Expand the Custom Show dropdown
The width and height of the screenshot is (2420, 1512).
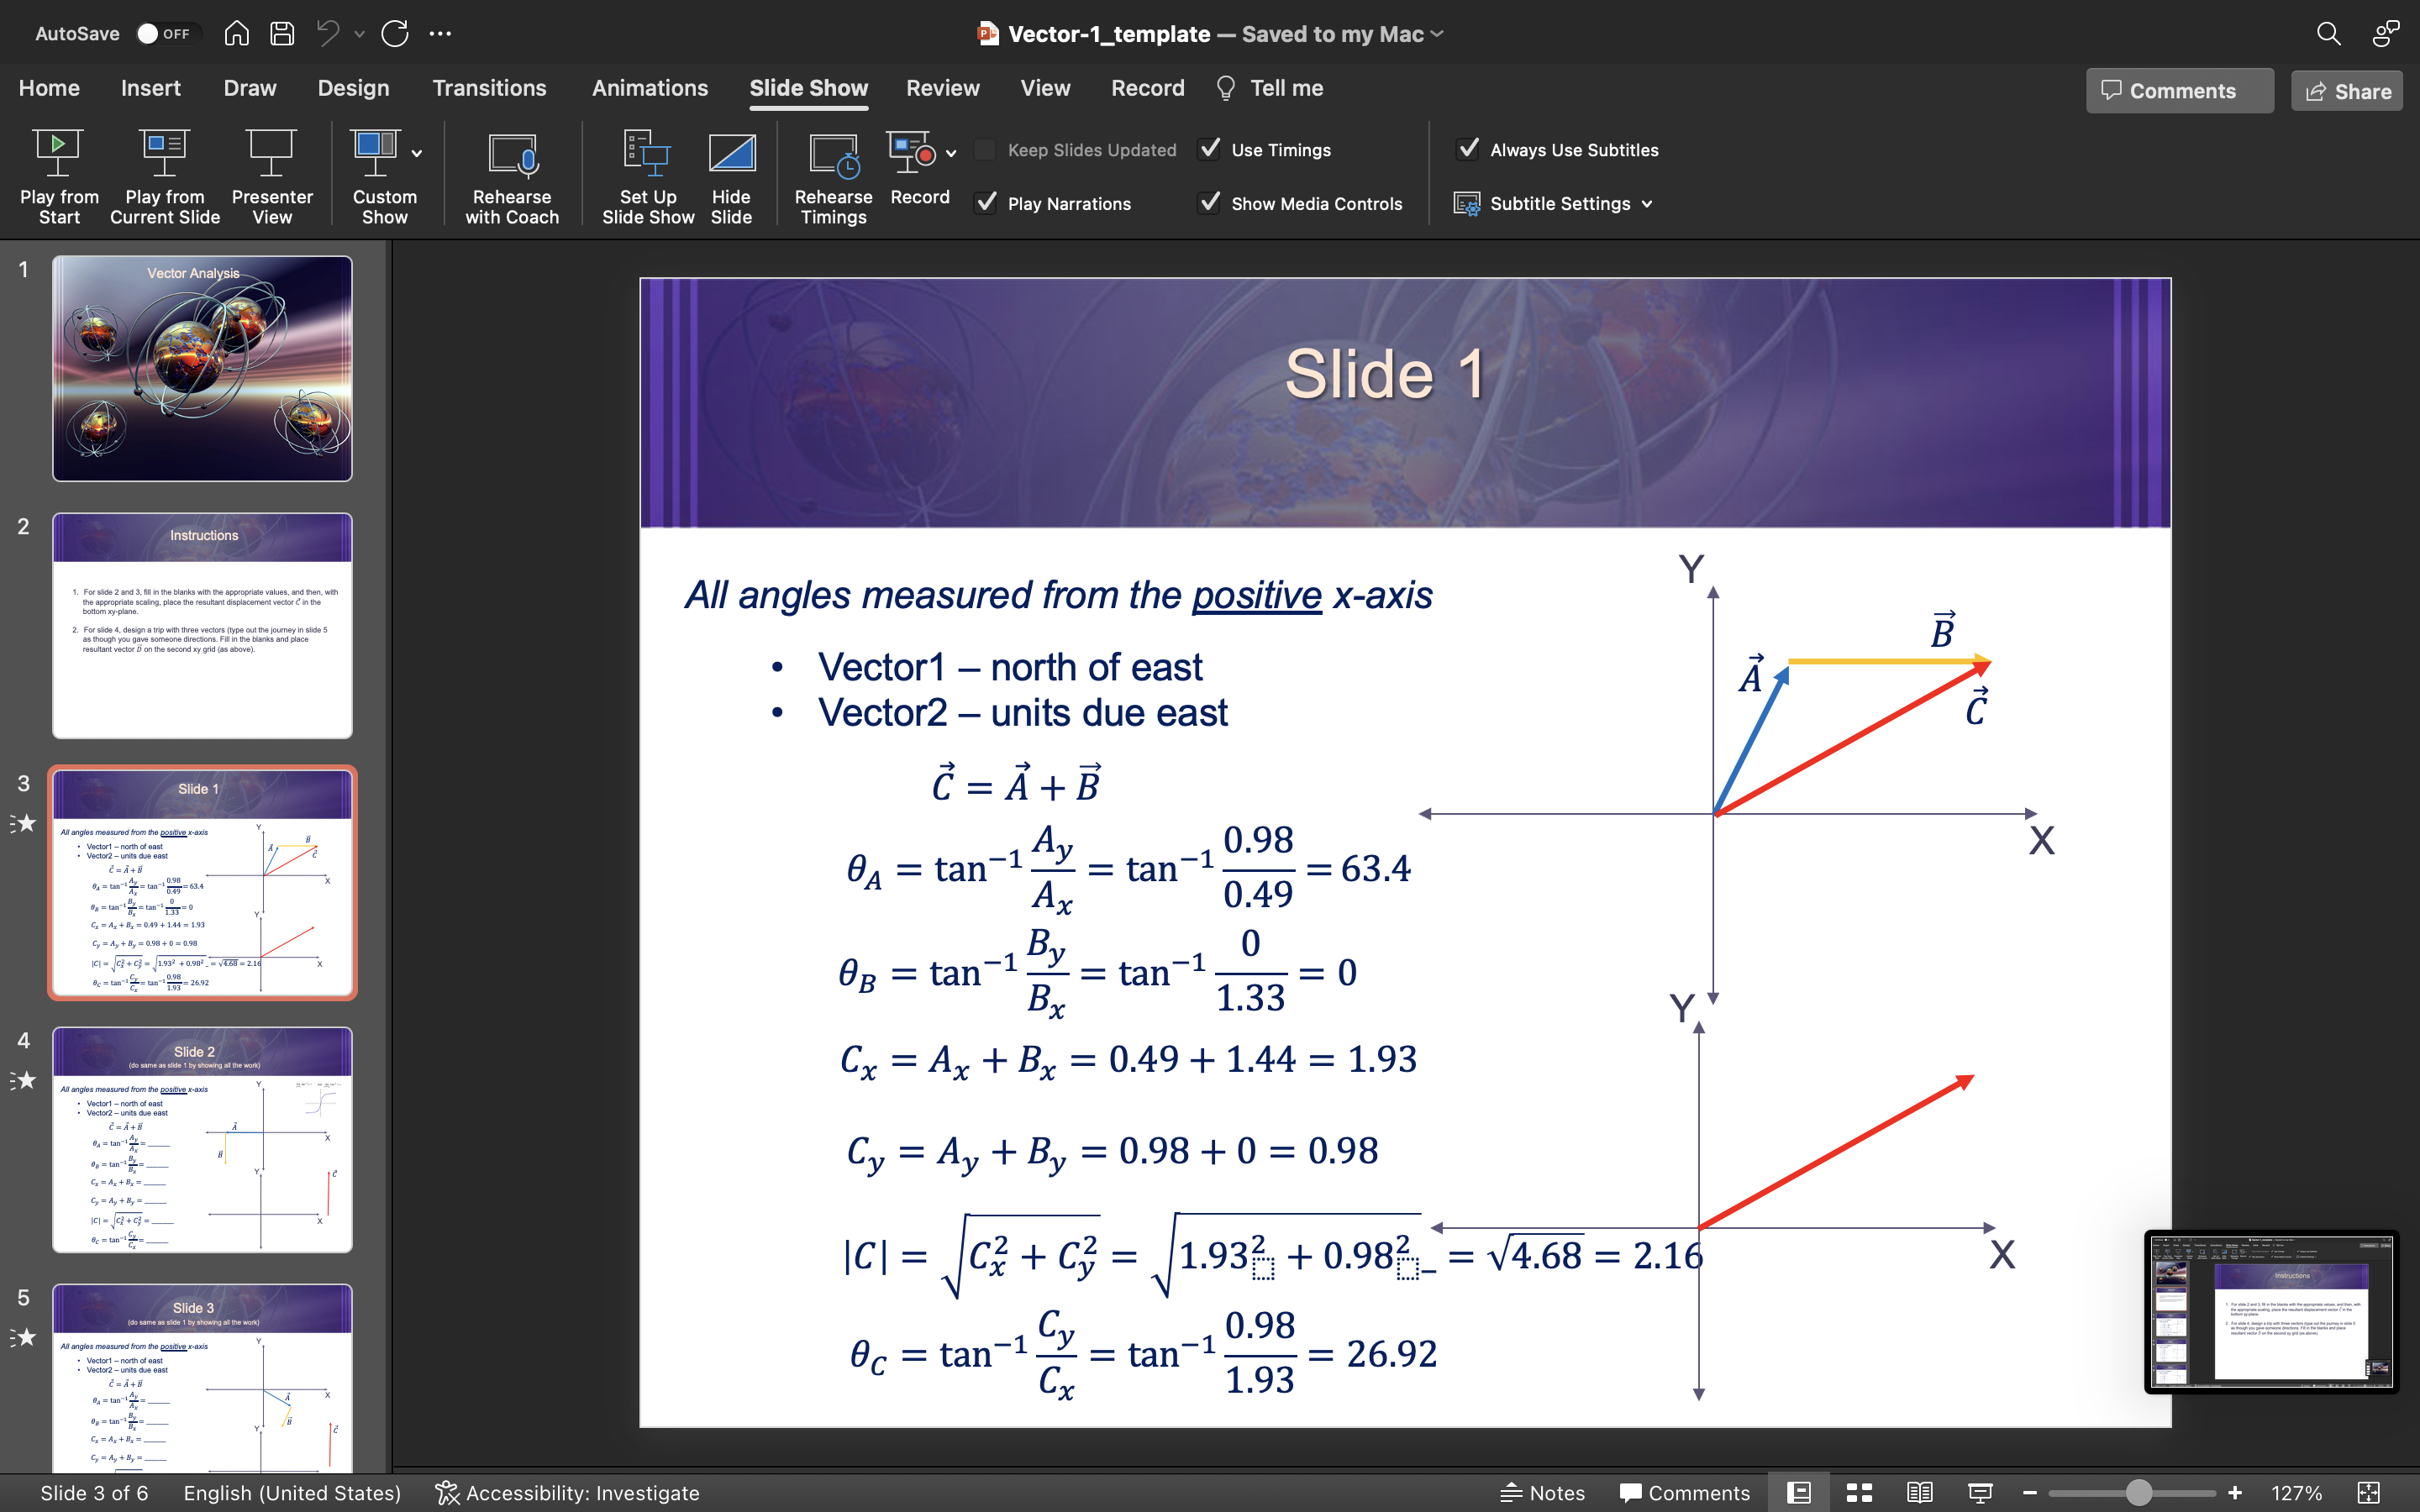(x=416, y=152)
